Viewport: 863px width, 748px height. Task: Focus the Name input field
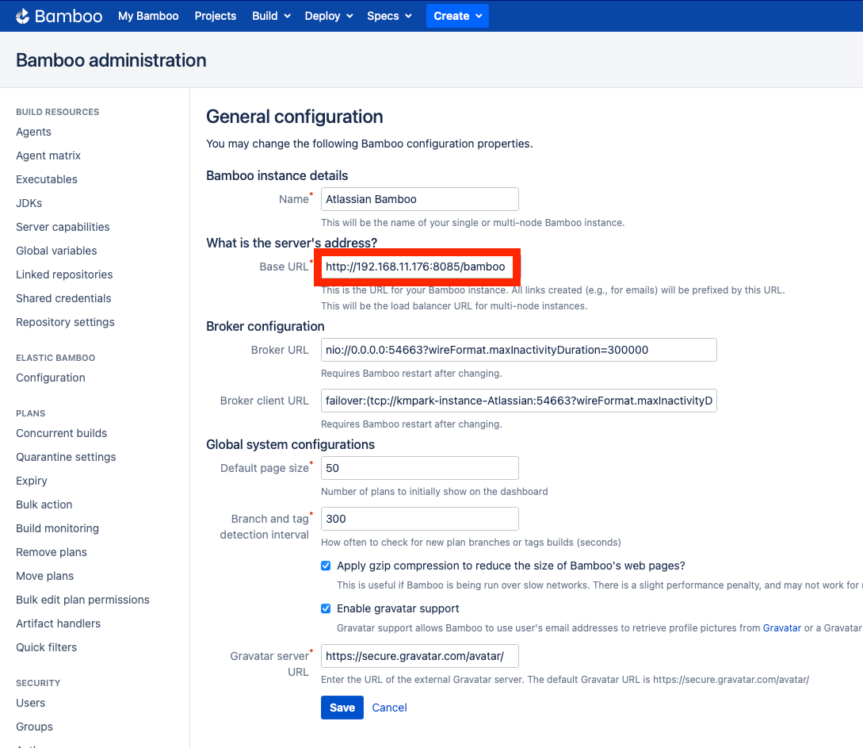click(x=419, y=199)
